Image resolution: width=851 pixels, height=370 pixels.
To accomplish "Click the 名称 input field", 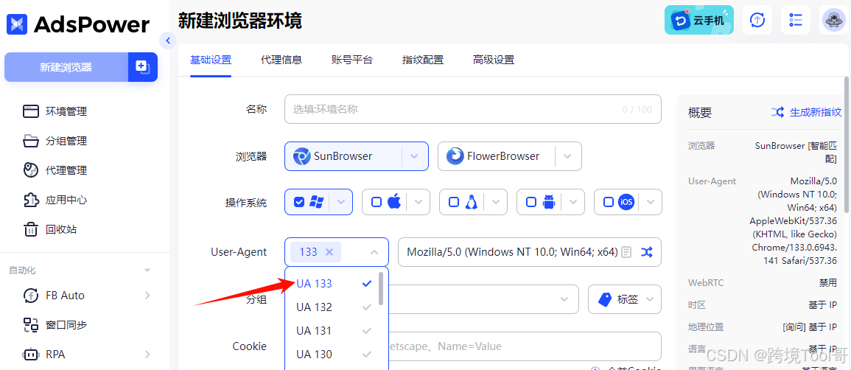I will (473, 109).
